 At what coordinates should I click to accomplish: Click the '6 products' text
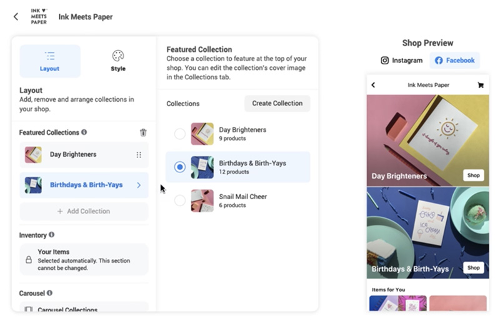[x=232, y=205]
